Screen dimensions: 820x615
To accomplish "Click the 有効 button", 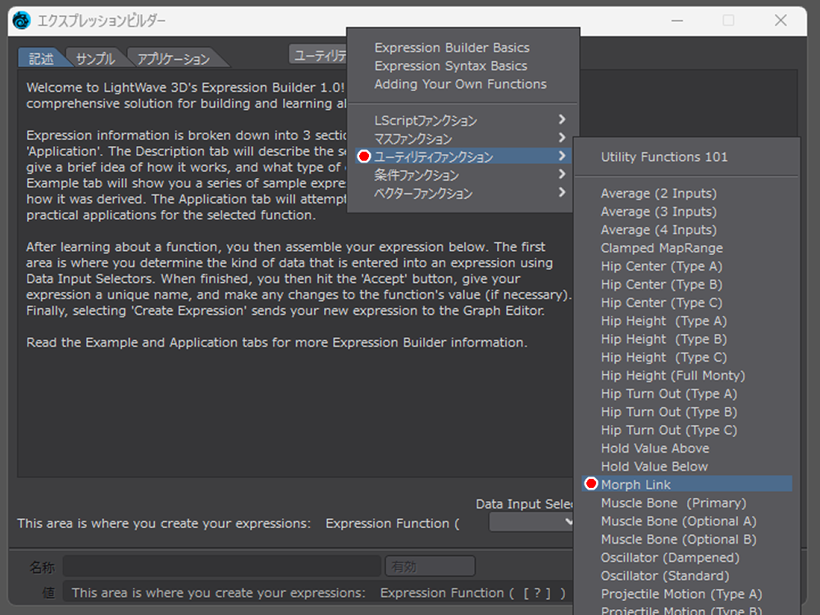I will [x=430, y=567].
